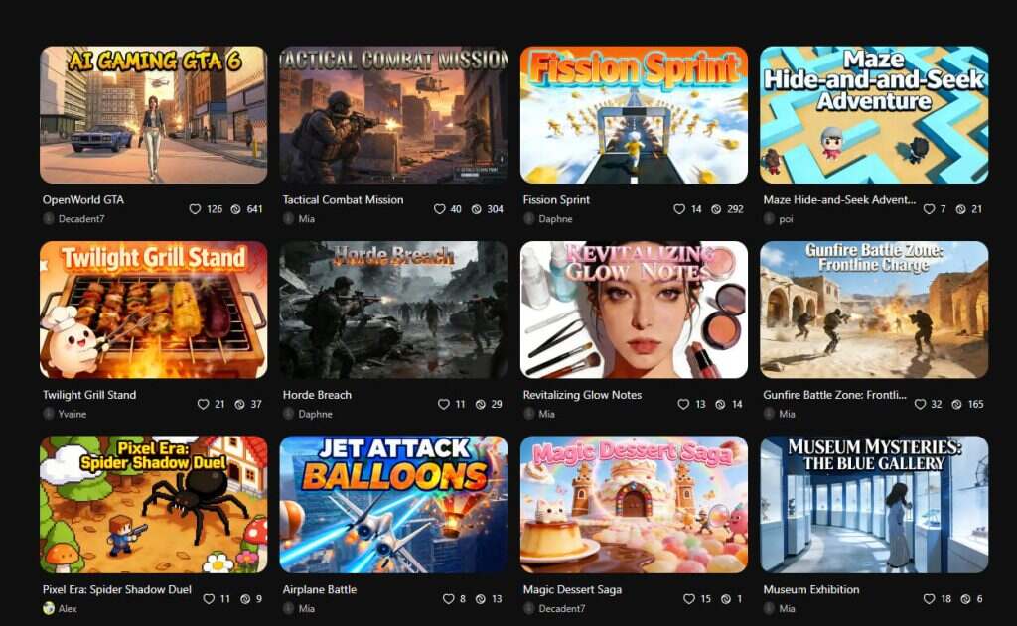Viewport: 1017px width, 626px height.
Task: Open author Yvaine's profile link
Action: click(72, 414)
